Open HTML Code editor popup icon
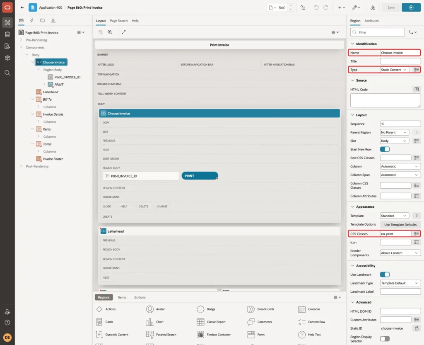The height and width of the screenshot is (345, 424). pyautogui.click(x=417, y=90)
